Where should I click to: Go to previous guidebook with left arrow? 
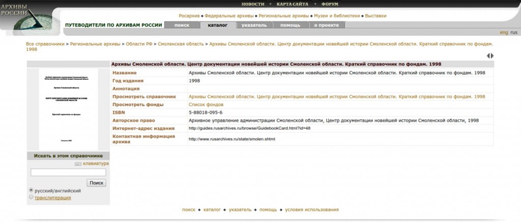coord(488,56)
